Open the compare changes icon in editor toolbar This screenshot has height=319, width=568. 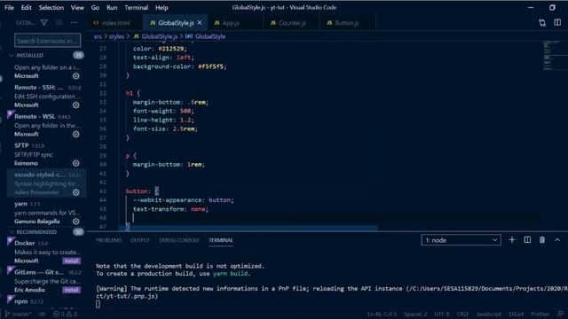pos(542,23)
